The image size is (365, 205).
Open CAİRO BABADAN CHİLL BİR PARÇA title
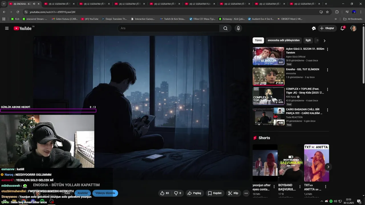coord(304,111)
